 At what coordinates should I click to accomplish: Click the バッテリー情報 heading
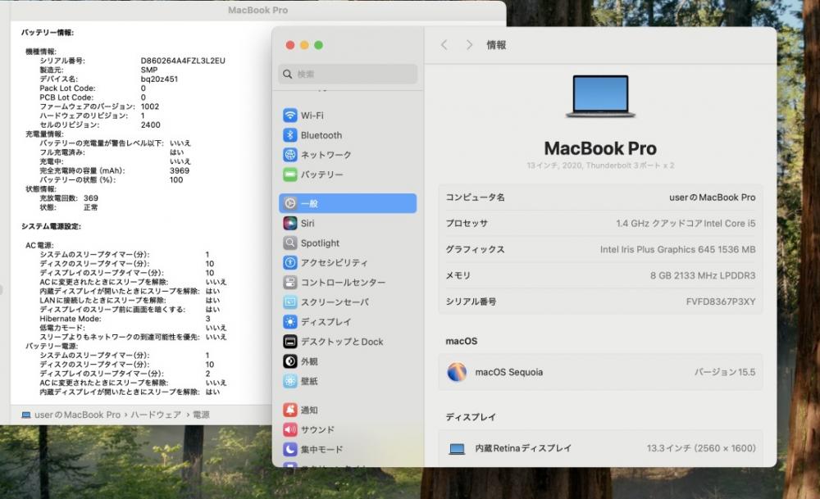pyautogui.click(x=48, y=33)
